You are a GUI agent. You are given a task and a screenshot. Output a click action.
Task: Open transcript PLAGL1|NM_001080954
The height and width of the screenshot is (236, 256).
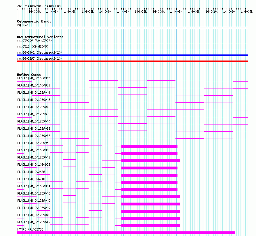[34, 186]
